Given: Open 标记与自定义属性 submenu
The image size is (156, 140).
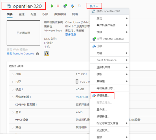Looking at the screenshot, I should (109, 123).
